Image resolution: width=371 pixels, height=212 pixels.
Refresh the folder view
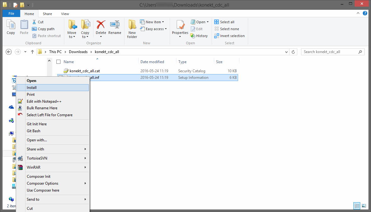(293, 52)
